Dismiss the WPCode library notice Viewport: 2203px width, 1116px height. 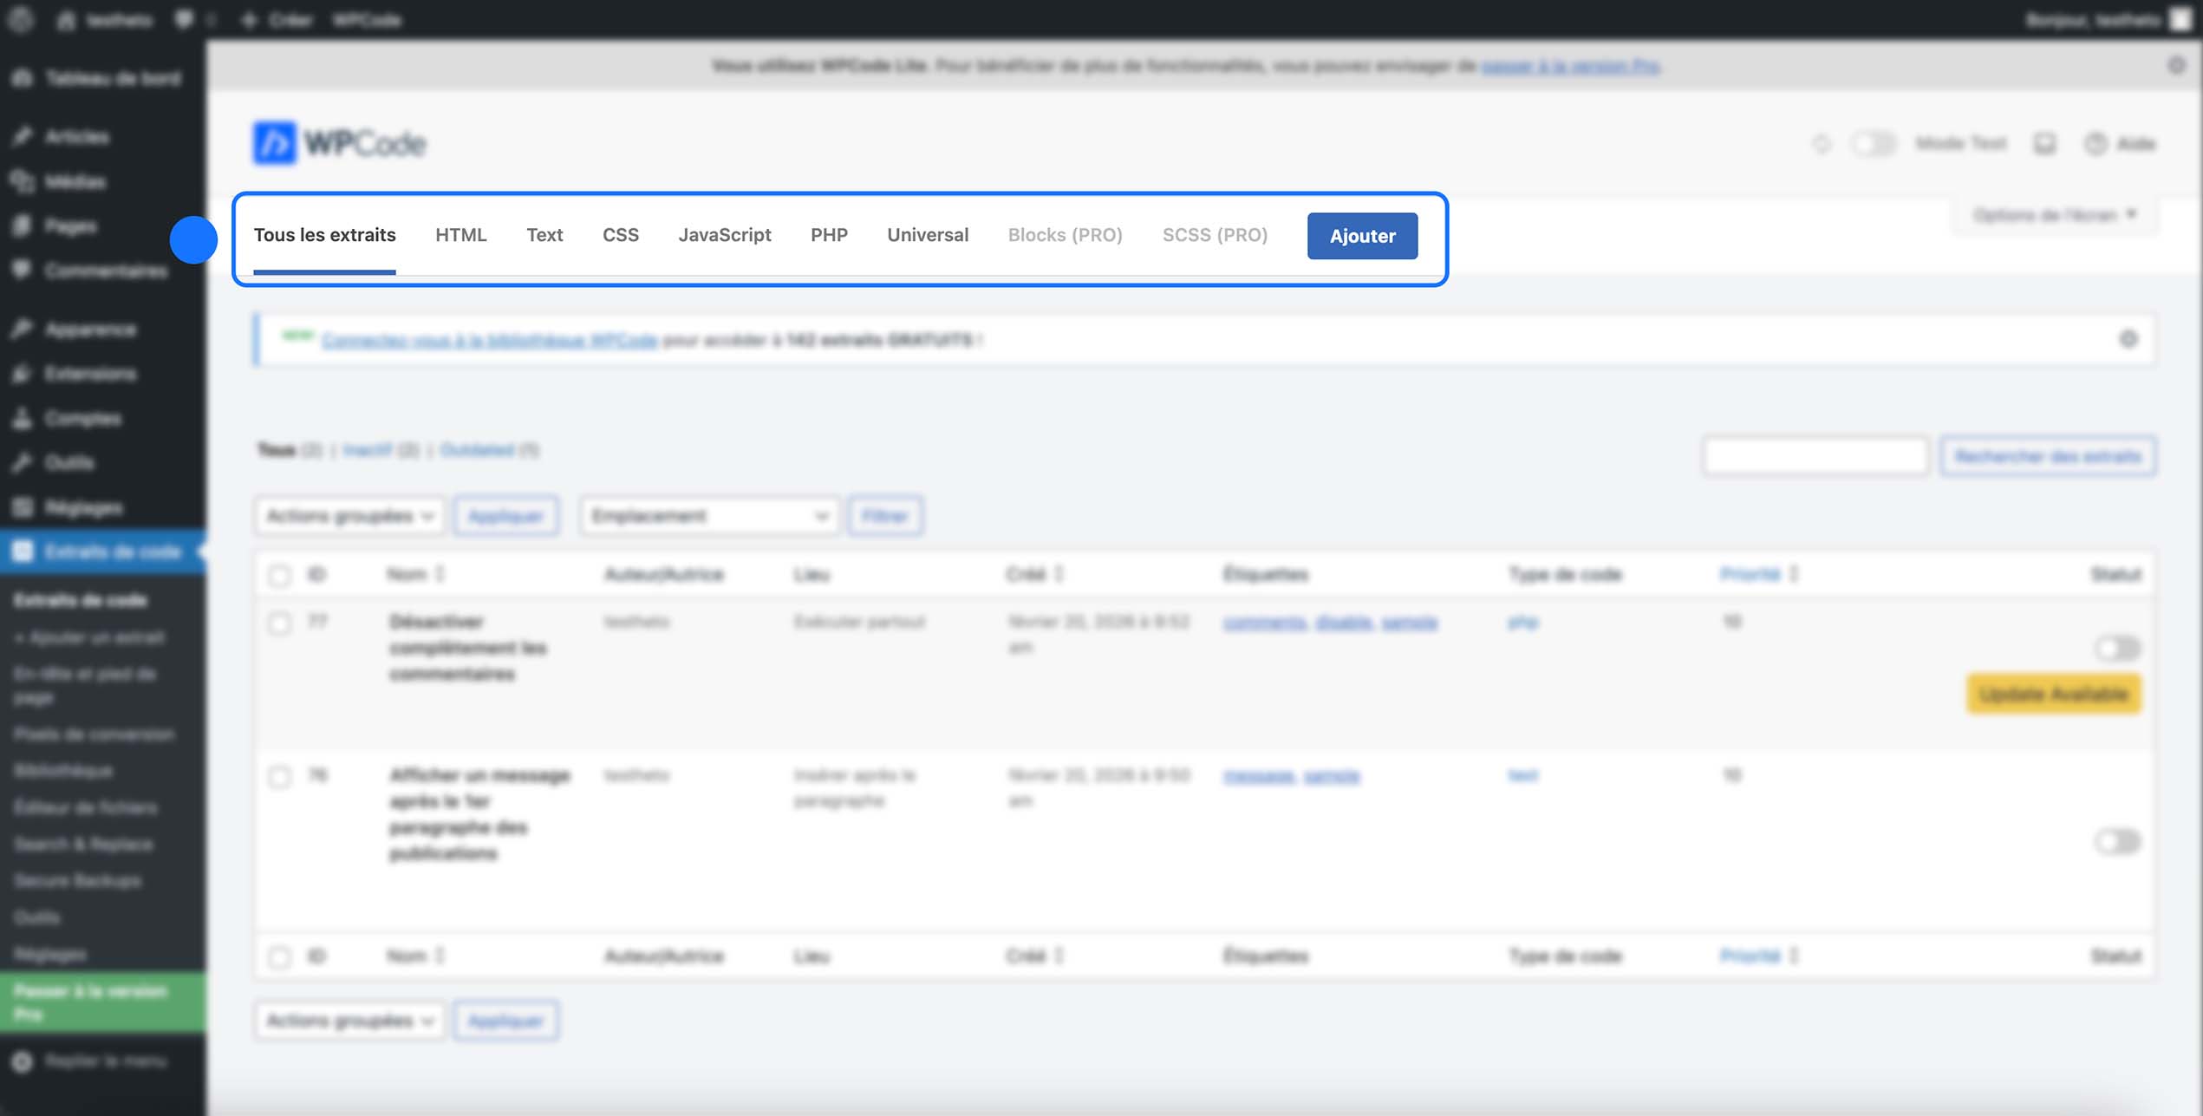click(2128, 339)
